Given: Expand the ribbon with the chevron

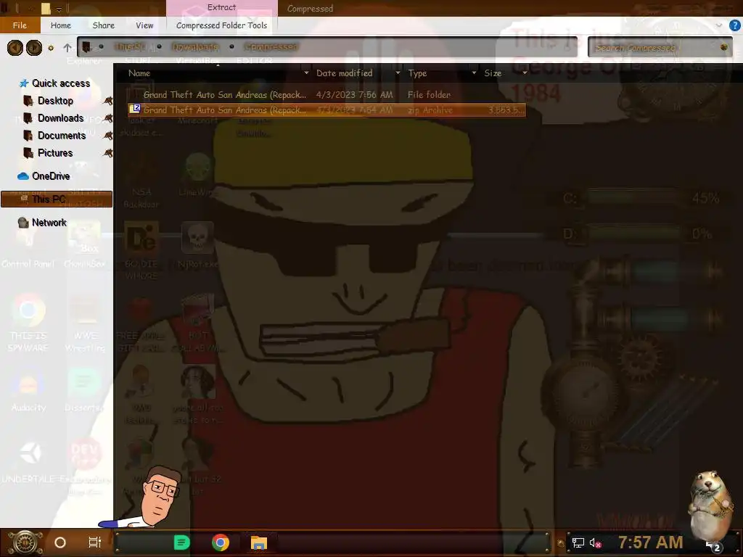Looking at the screenshot, I should coord(719,25).
